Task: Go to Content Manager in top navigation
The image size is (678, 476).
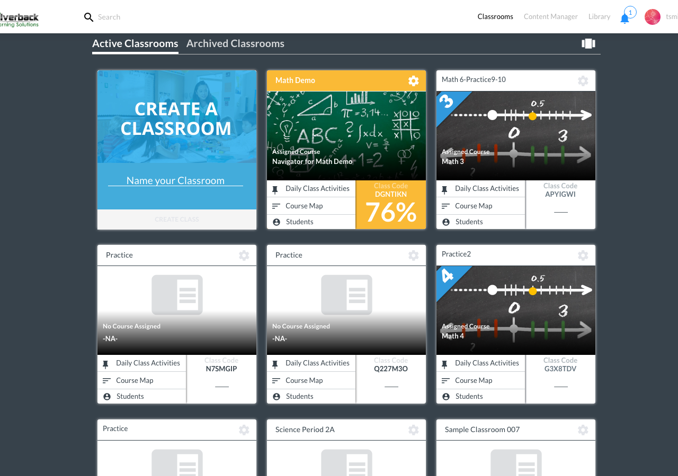Action: click(x=550, y=17)
